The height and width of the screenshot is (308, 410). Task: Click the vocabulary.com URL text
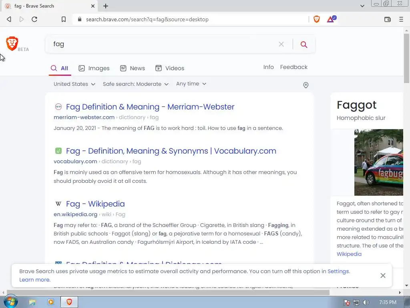pyautogui.click(x=75, y=161)
